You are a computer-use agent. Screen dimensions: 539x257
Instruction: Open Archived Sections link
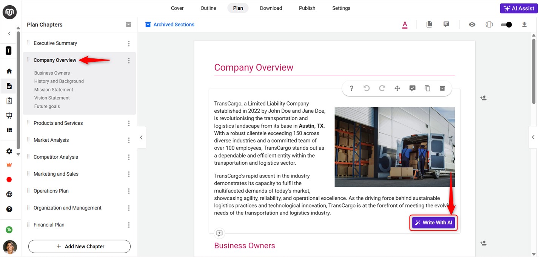tap(170, 24)
